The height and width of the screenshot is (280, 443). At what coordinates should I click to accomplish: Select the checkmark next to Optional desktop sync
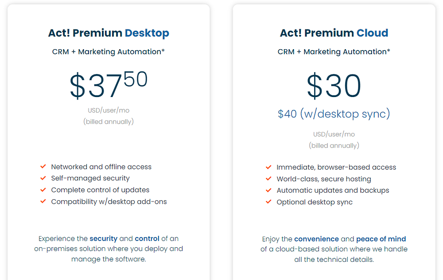(x=268, y=202)
